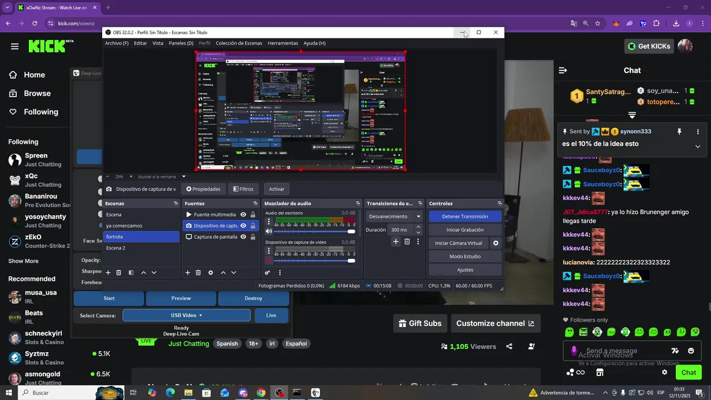711x400 pixels.
Task: Open transition properties three-dot menu
Action: pos(418,242)
